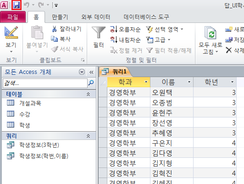Click the cell containing 김다영
Screen dimensions: 244x184
(172, 153)
